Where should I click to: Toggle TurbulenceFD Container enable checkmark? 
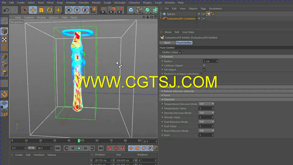click(204, 19)
